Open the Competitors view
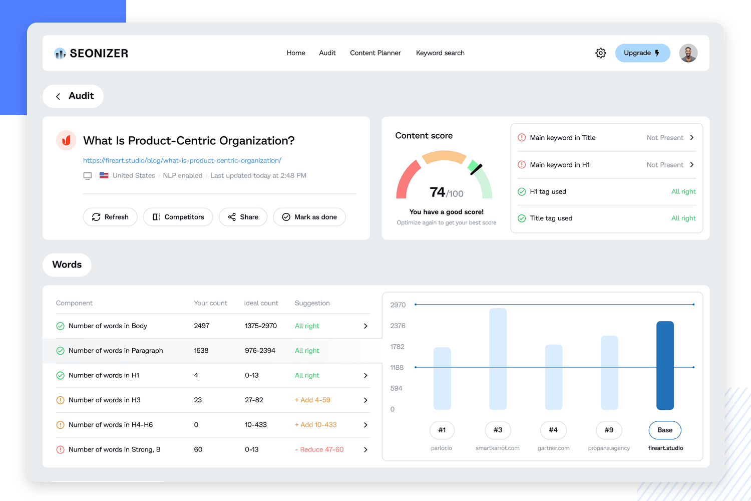 click(178, 217)
